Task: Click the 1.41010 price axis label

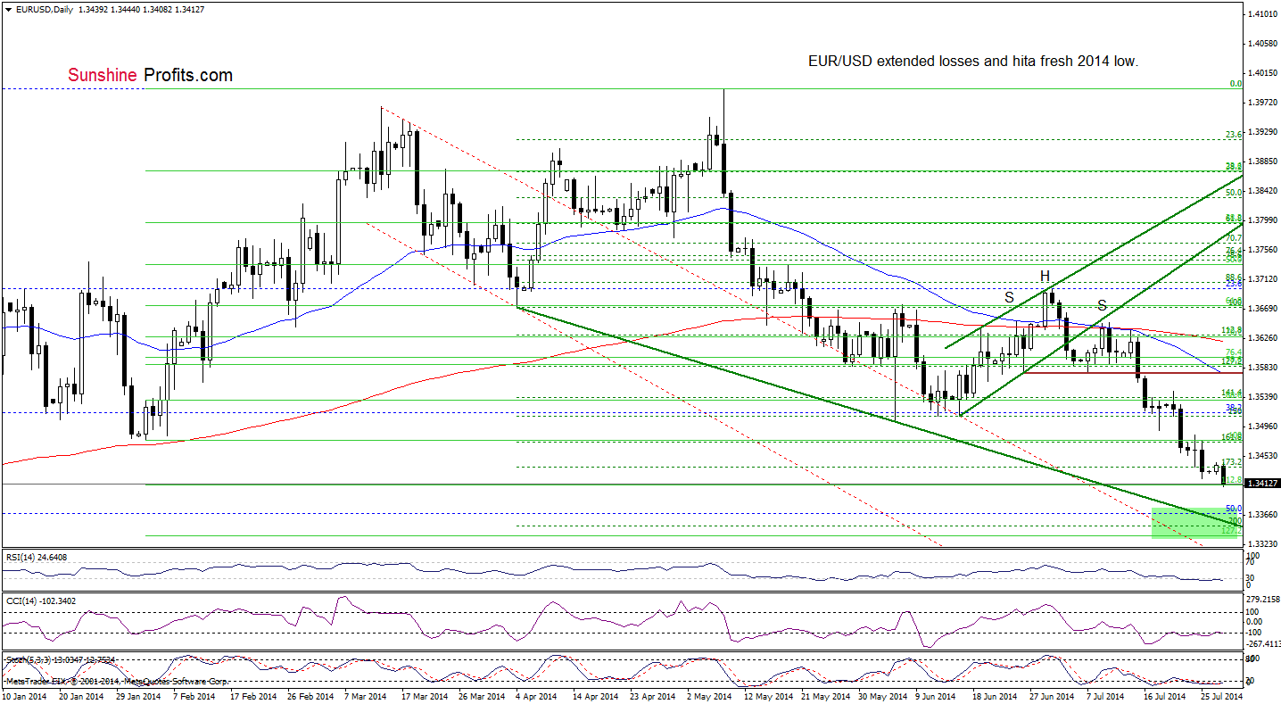Action: coord(1263,14)
